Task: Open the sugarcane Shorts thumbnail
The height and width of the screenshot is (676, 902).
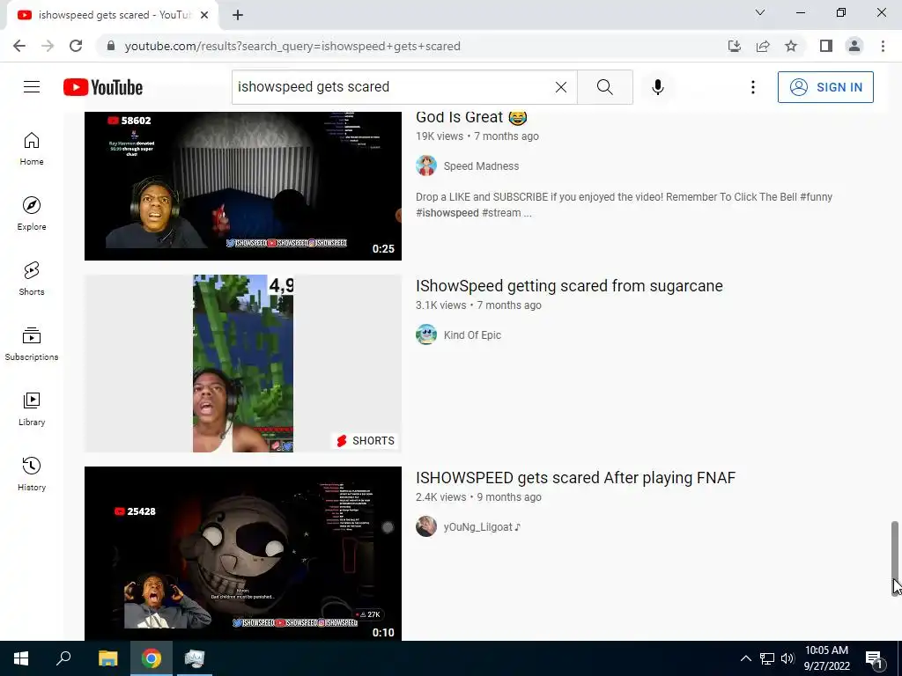Action: point(243,364)
